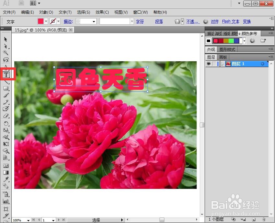Select the Slice tool
Screen dimensions: 275x223
click(6, 216)
